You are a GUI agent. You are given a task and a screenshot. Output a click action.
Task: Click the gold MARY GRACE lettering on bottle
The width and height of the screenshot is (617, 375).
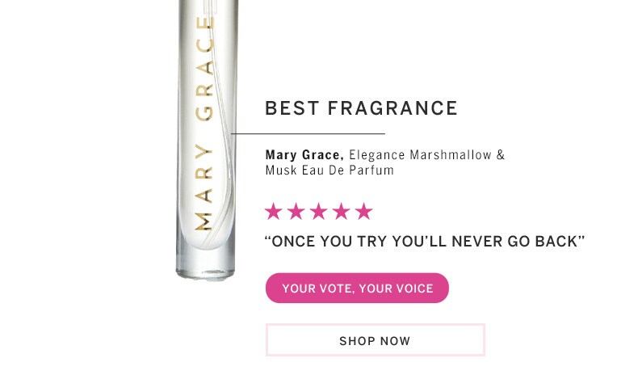point(204,124)
